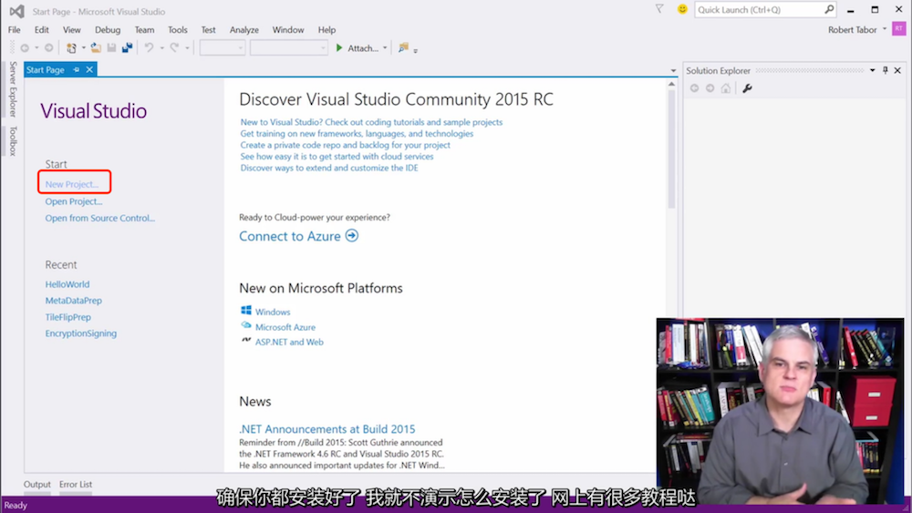Click the Undo toolbar icon
The height and width of the screenshot is (513, 912).
[149, 48]
